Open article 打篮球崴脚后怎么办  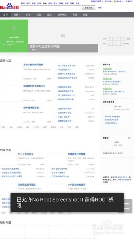pos(60,176)
